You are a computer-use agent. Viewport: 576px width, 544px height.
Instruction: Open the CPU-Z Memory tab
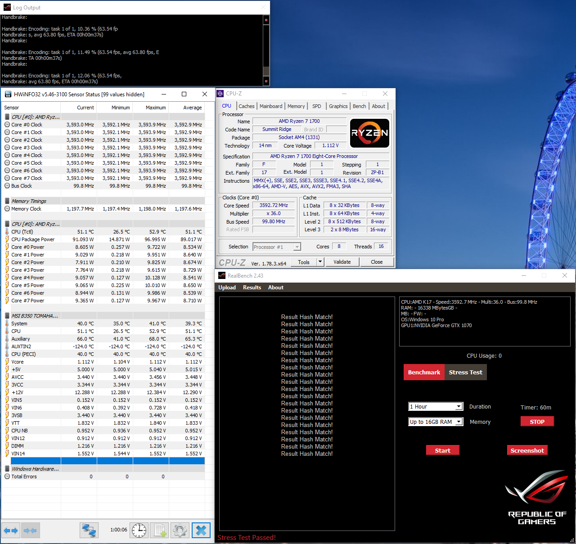[x=296, y=107]
